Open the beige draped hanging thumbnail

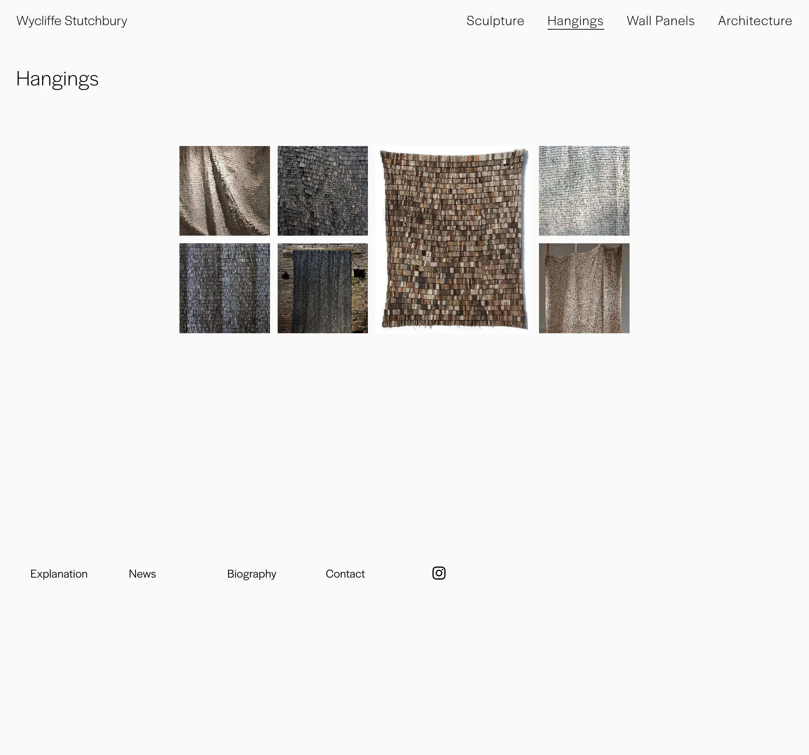224,191
